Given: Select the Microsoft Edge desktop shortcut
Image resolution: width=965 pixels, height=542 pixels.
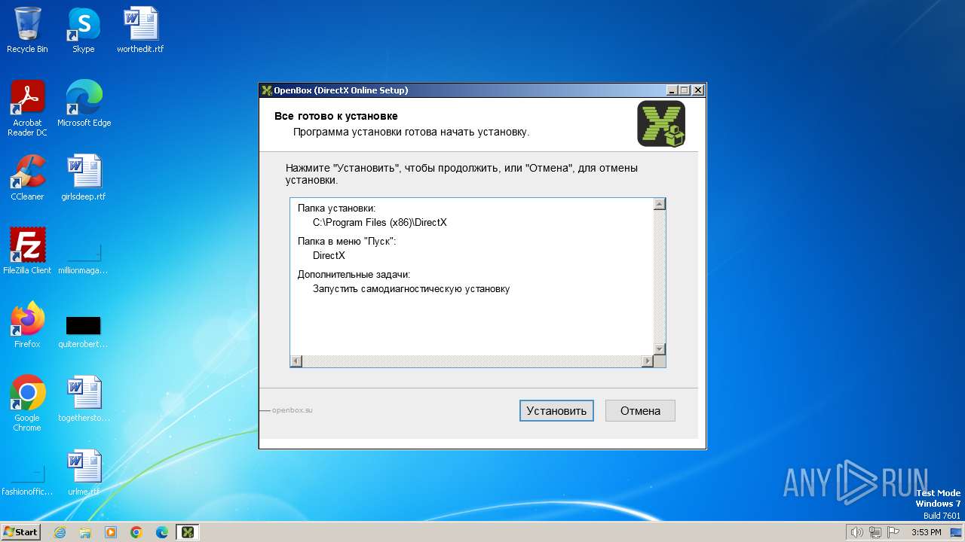Looking at the screenshot, I should click(84, 103).
